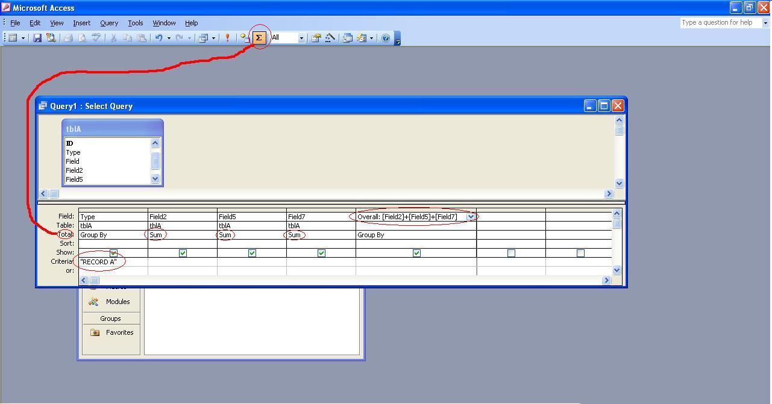Click the design grid scroll right arrow
The width and height of the screenshot is (772, 404).
pyautogui.click(x=607, y=280)
